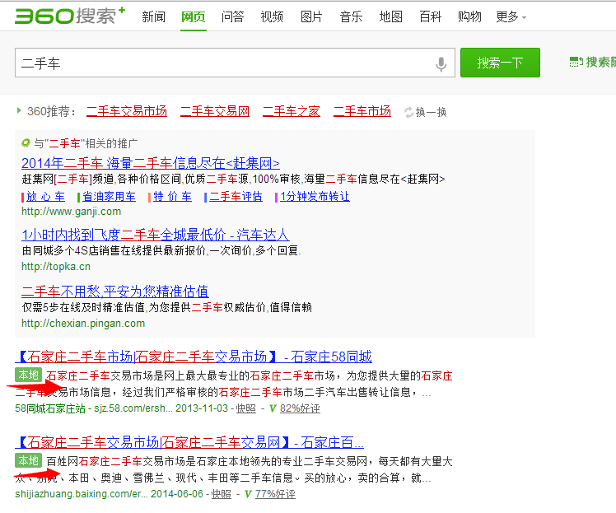Click the V icon beside 82%好评
This screenshot has width=616, height=513.
(x=273, y=408)
